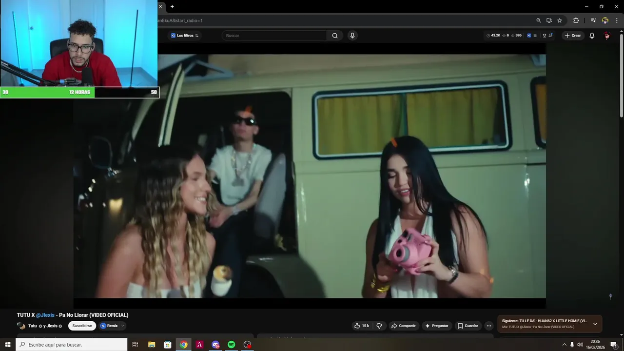
Task: Open the Crear button
Action: click(573, 36)
